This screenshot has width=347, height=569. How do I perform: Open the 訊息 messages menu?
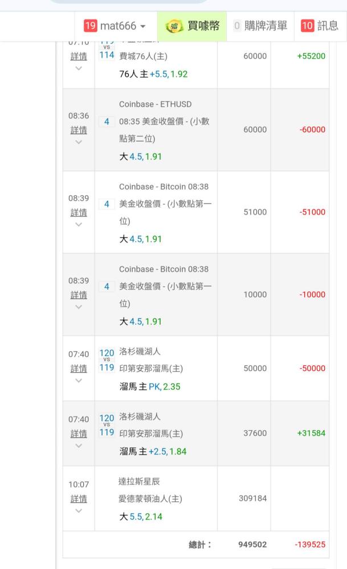click(x=327, y=26)
